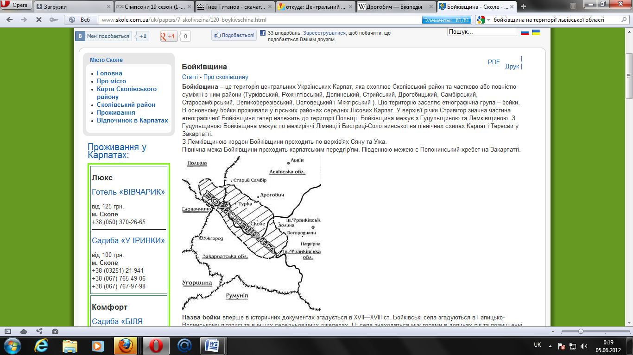Switch to Microsoft Word in taskbar
The width and height of the screenshot is (633, 355).
point(213,345)
